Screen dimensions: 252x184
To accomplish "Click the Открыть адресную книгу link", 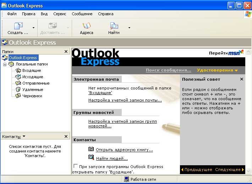I will coord(124,150).
